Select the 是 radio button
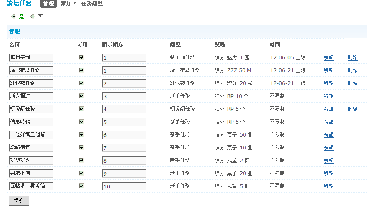 point(13,16)
